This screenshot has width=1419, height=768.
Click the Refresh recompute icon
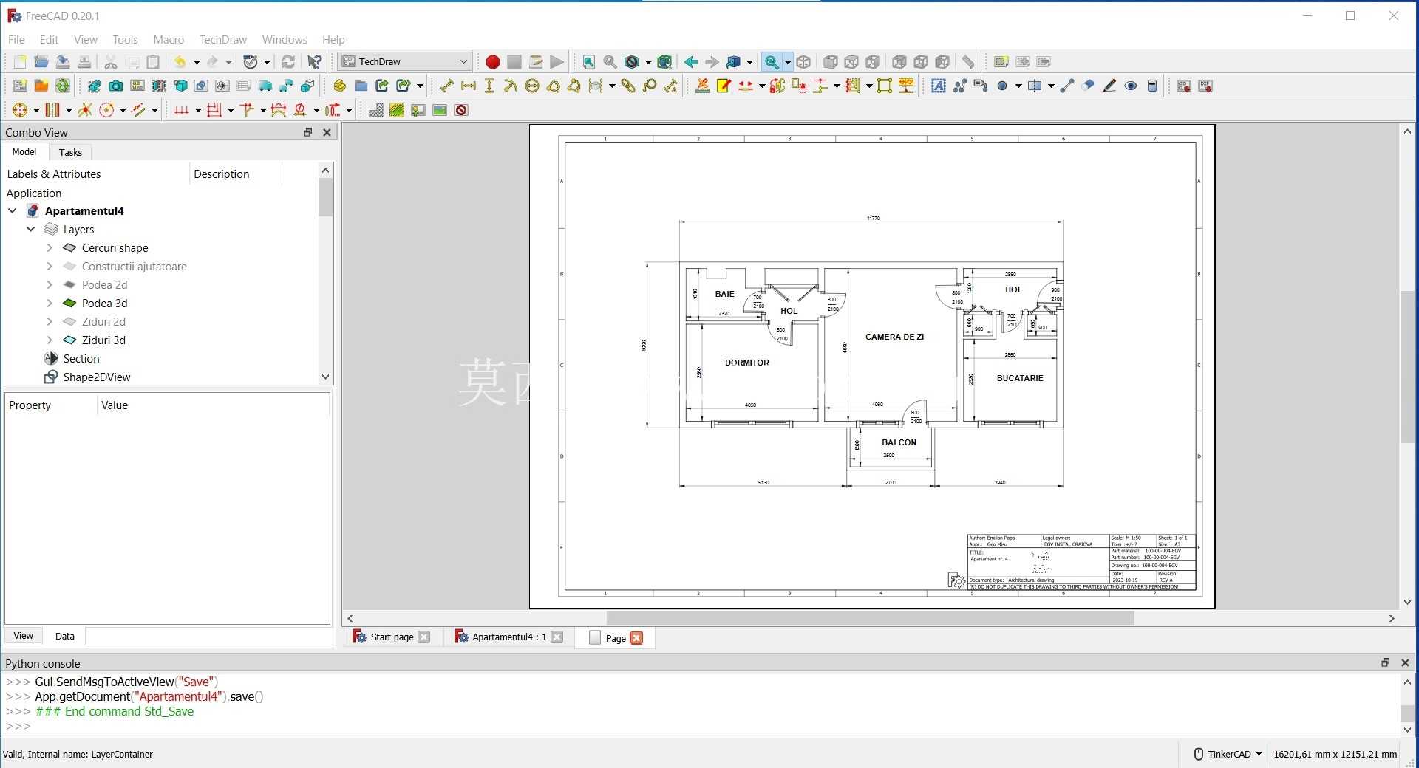pos(288,62)
